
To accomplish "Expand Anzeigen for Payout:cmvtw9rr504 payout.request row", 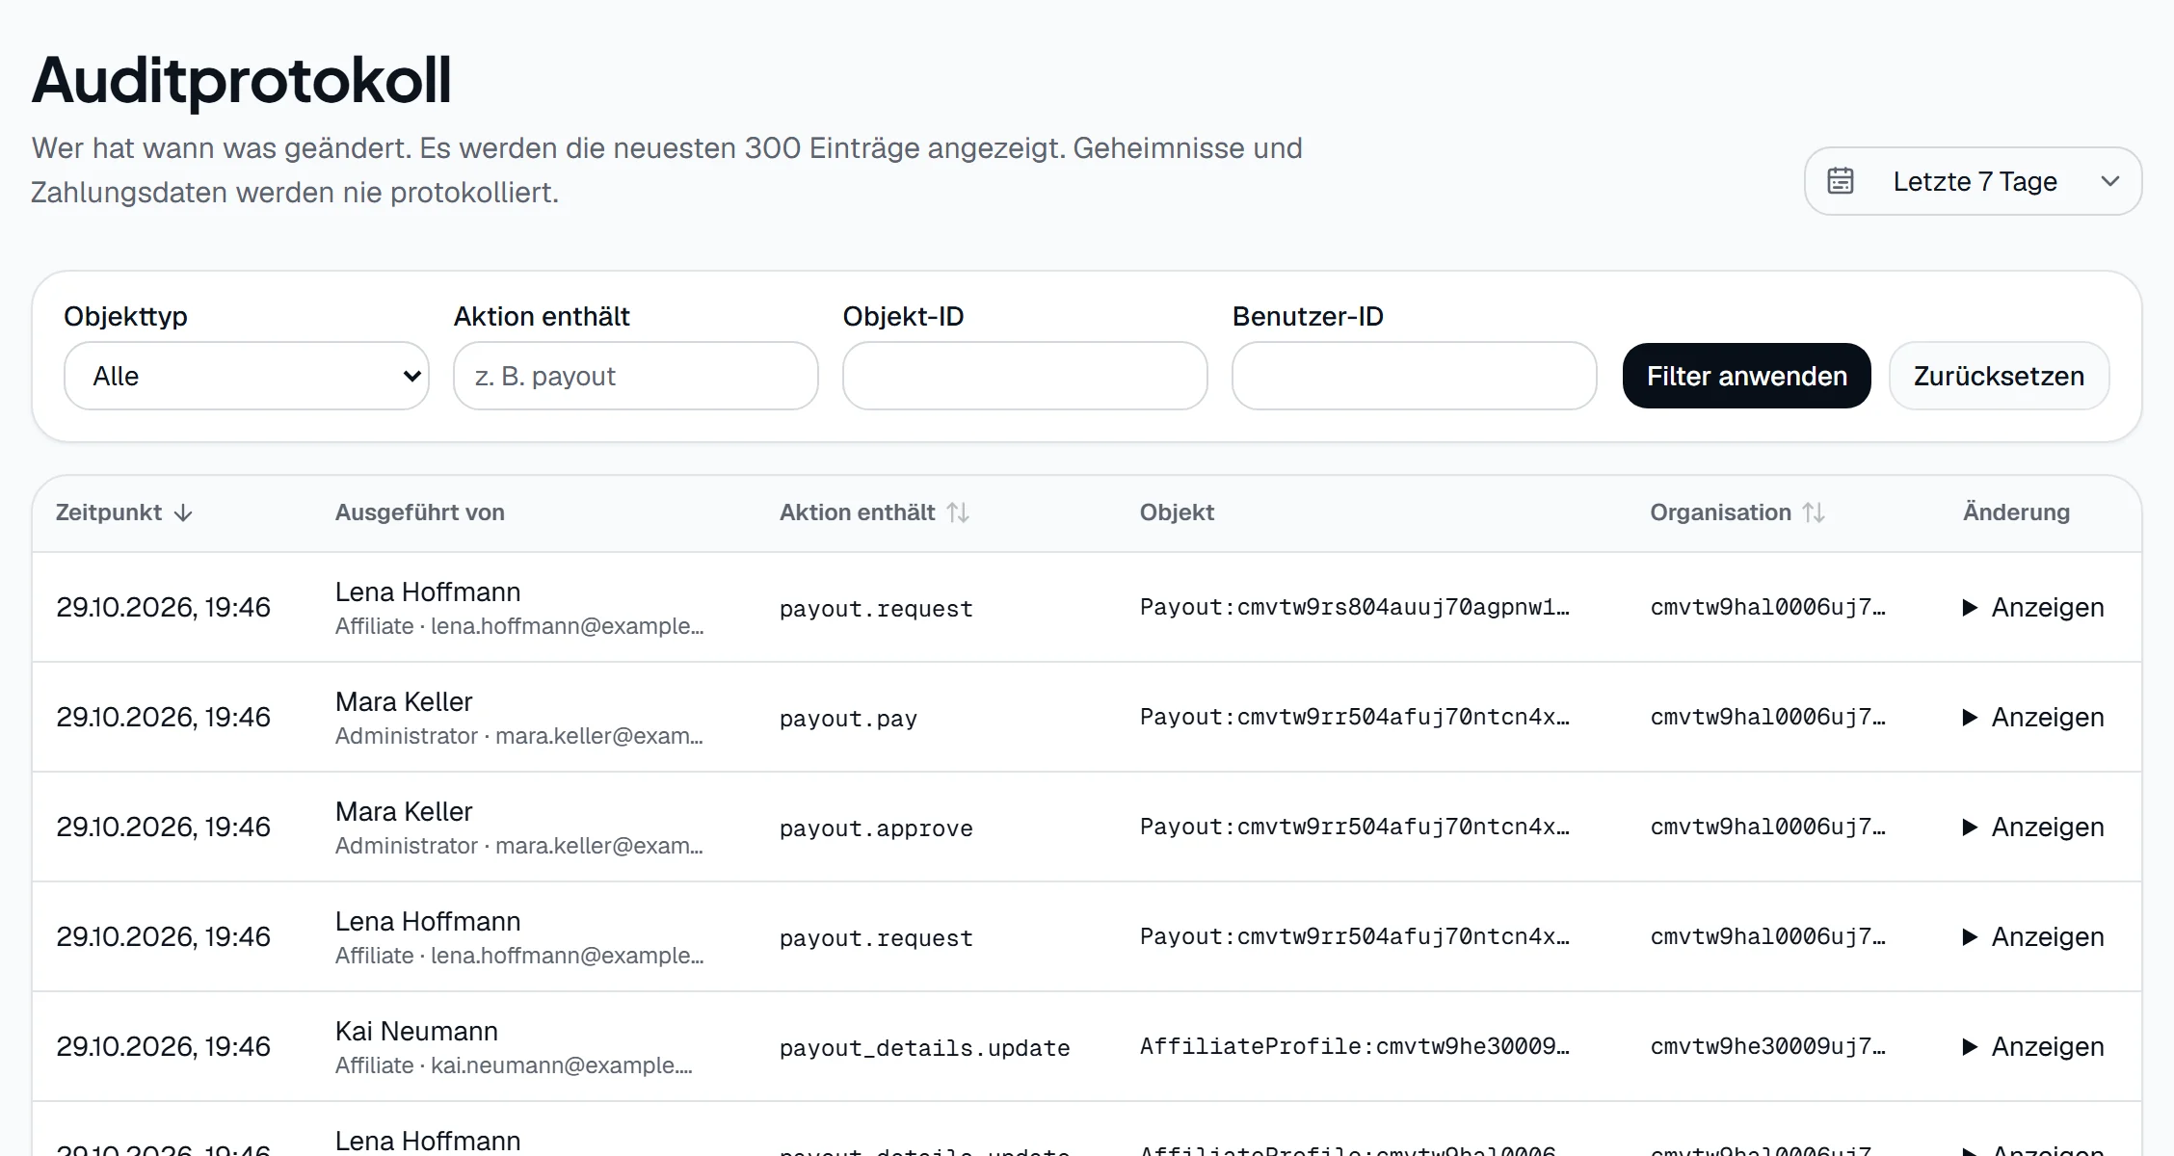I will 2033,936.
